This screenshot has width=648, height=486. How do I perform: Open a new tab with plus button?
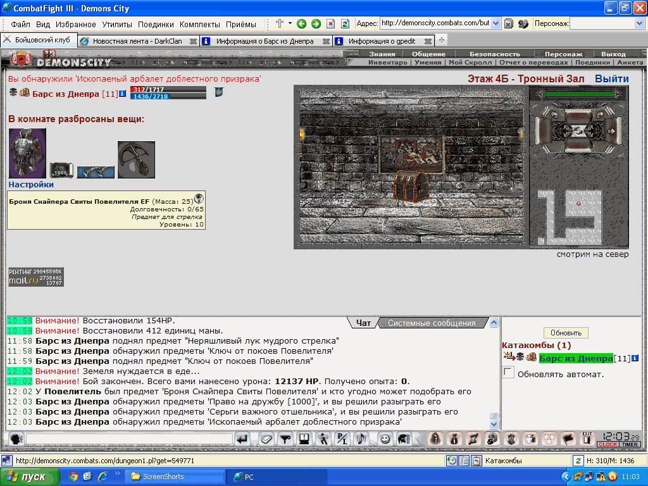[441, 40]
